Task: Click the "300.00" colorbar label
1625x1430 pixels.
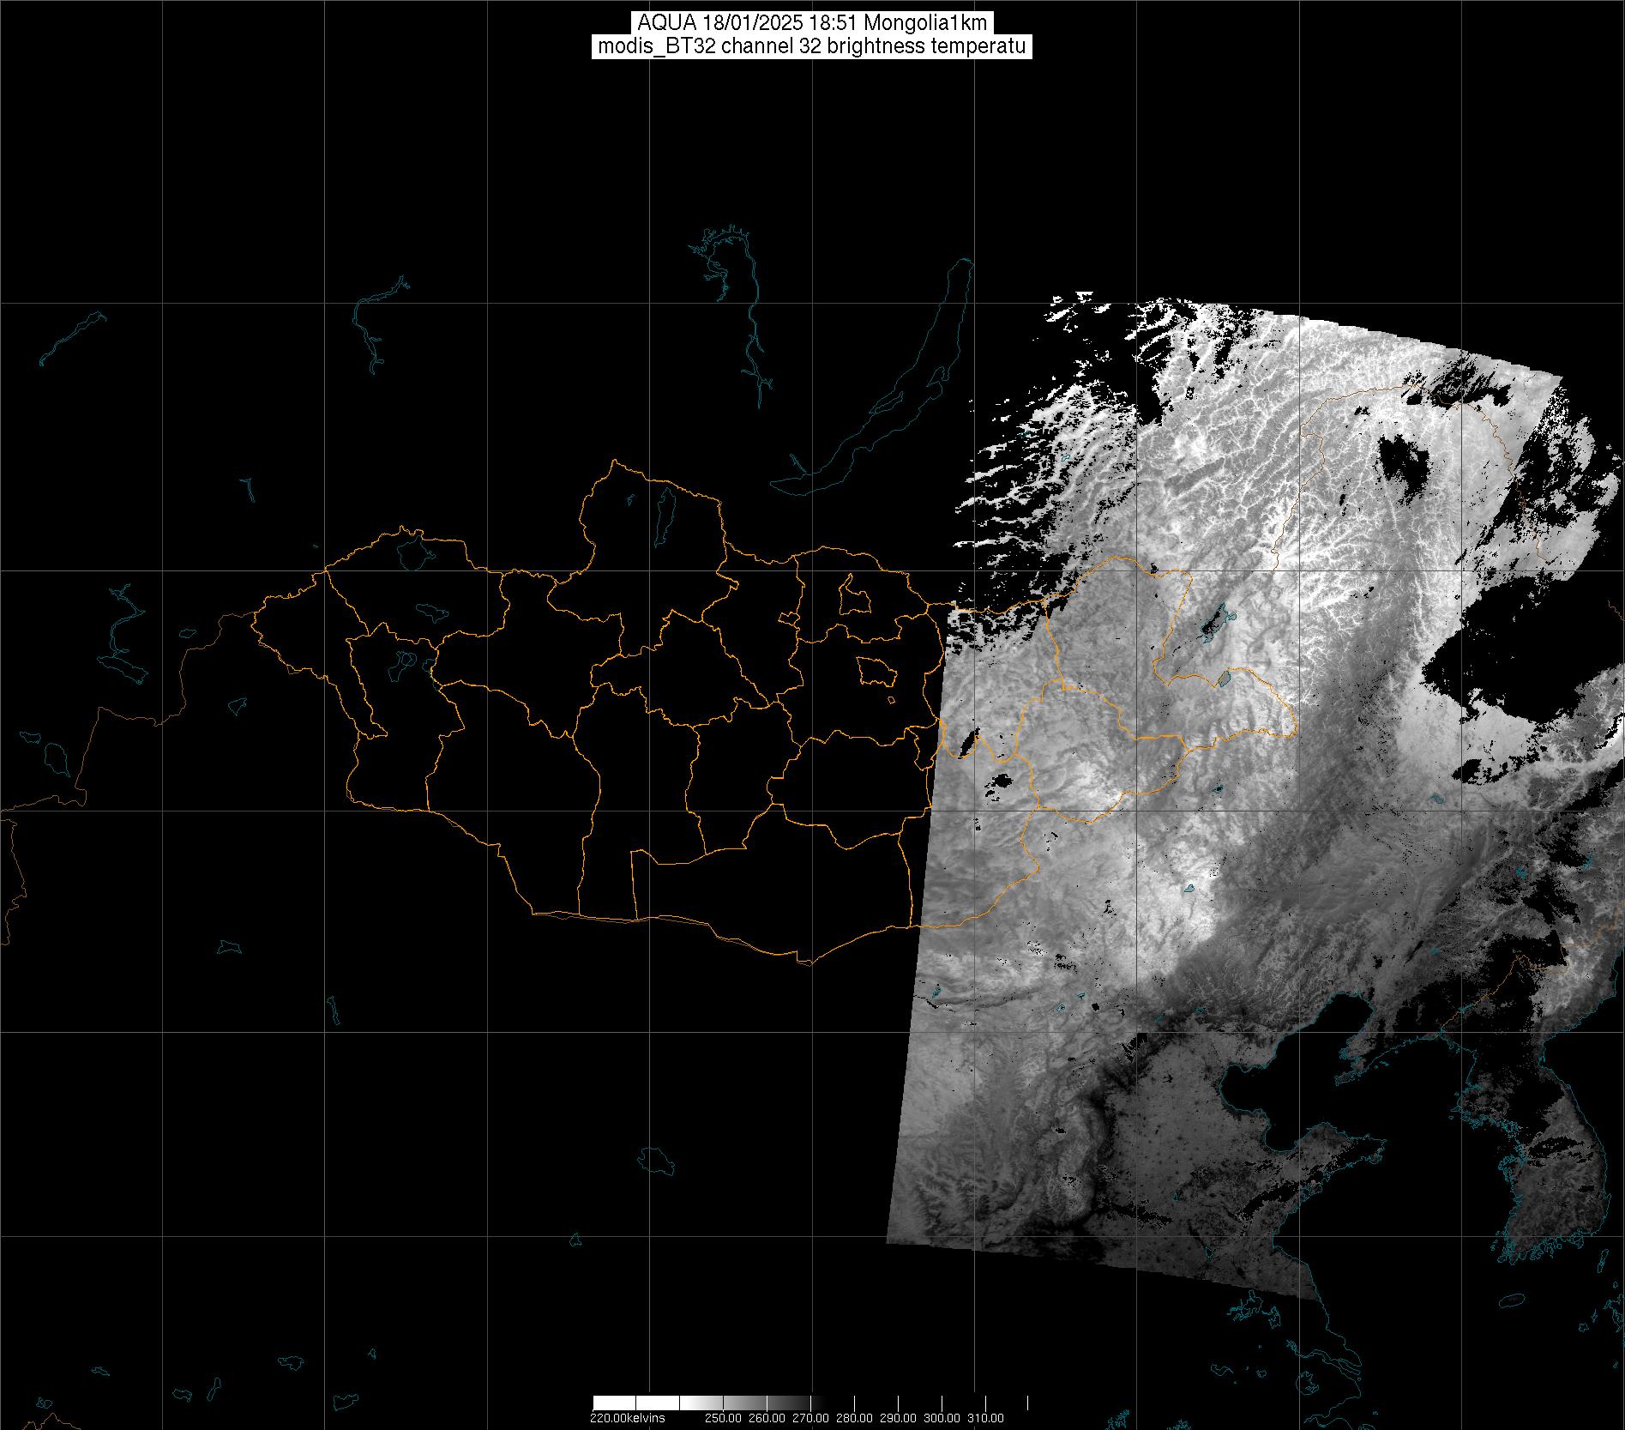Action: point(942,1417)
